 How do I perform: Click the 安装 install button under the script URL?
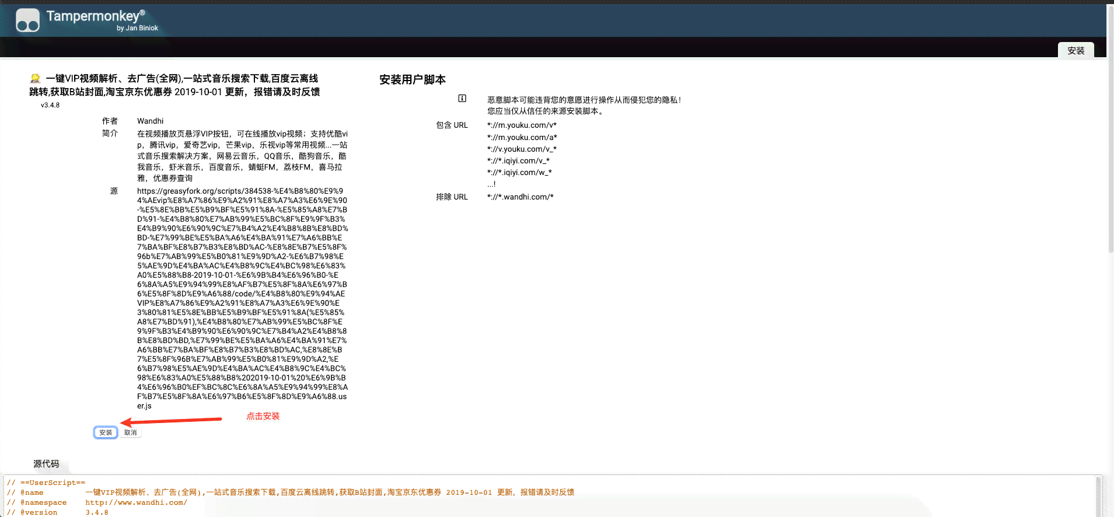tap(106, 432)
